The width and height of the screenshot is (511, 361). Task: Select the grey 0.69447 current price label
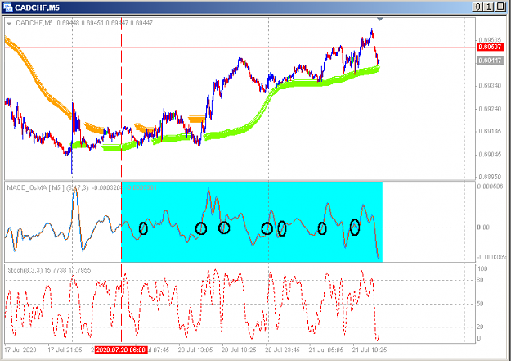pos(490,61)
